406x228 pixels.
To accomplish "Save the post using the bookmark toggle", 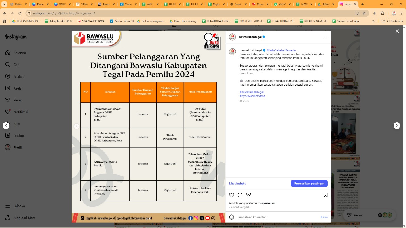I will pos(325,195).
